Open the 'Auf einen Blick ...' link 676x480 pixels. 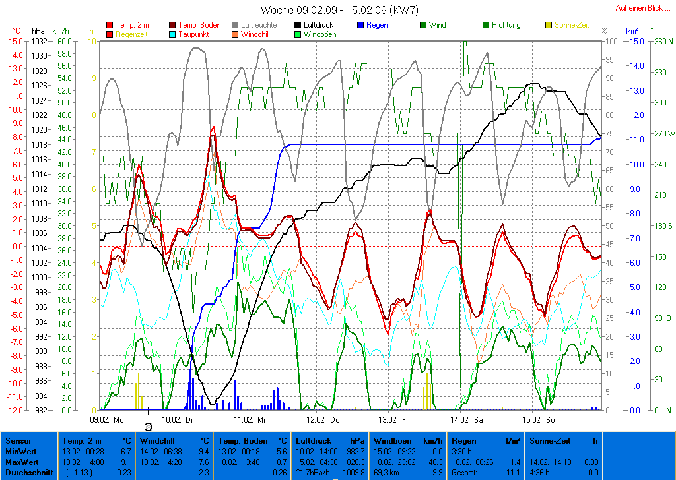pos(642,8)
